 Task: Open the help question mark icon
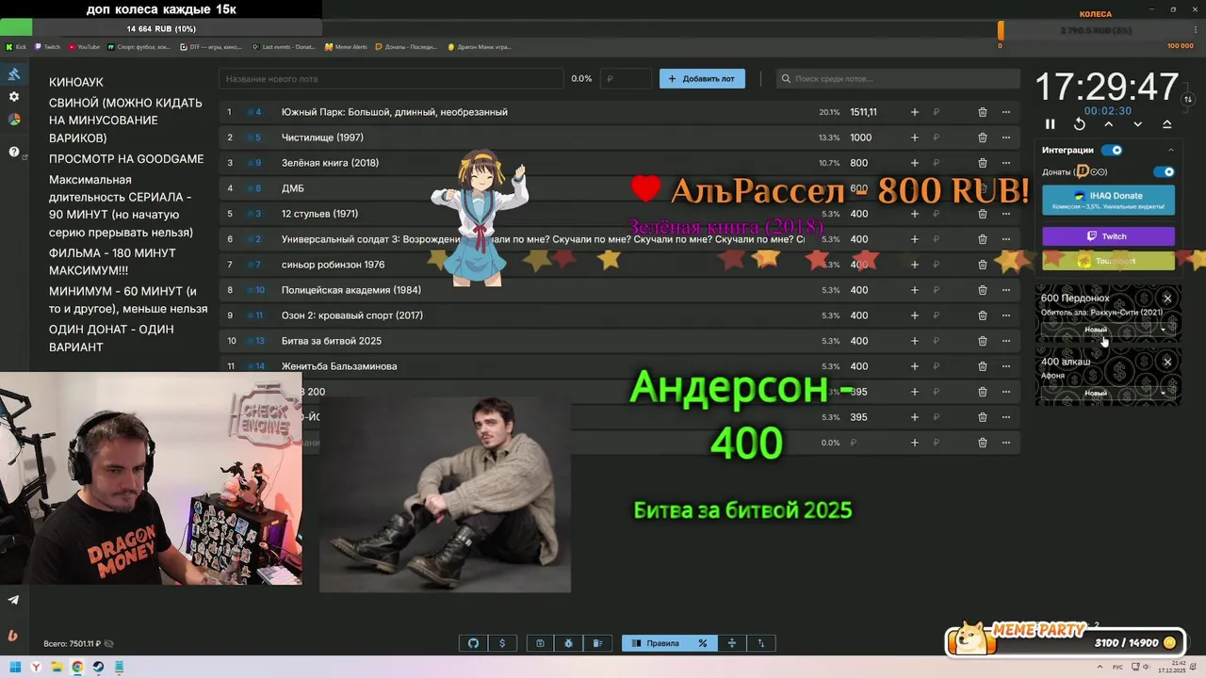coord(13,152)
